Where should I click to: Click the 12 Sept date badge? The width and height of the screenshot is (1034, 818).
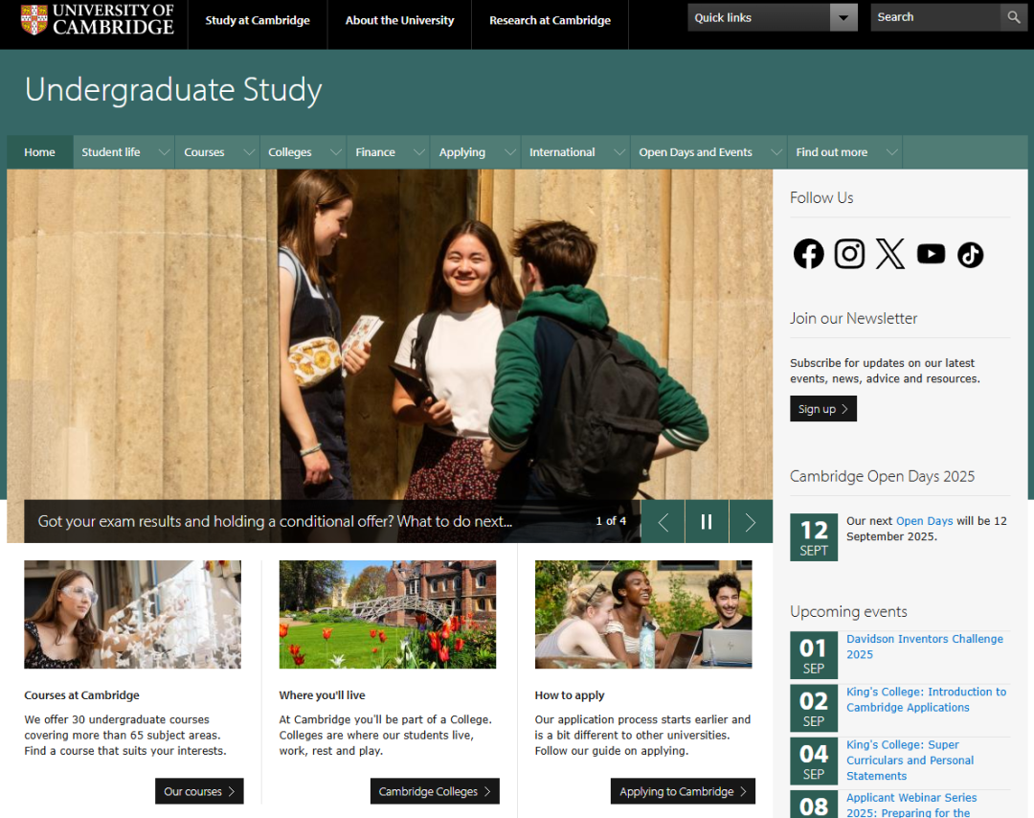click(814, 537)
